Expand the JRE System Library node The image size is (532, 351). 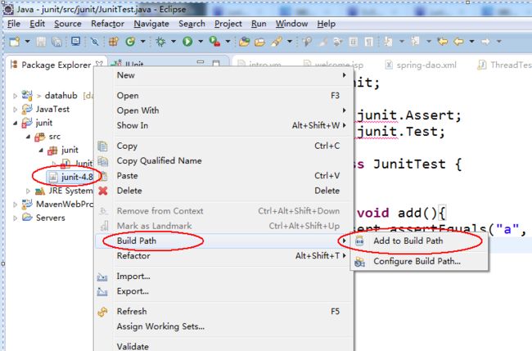tap(28, 191)
